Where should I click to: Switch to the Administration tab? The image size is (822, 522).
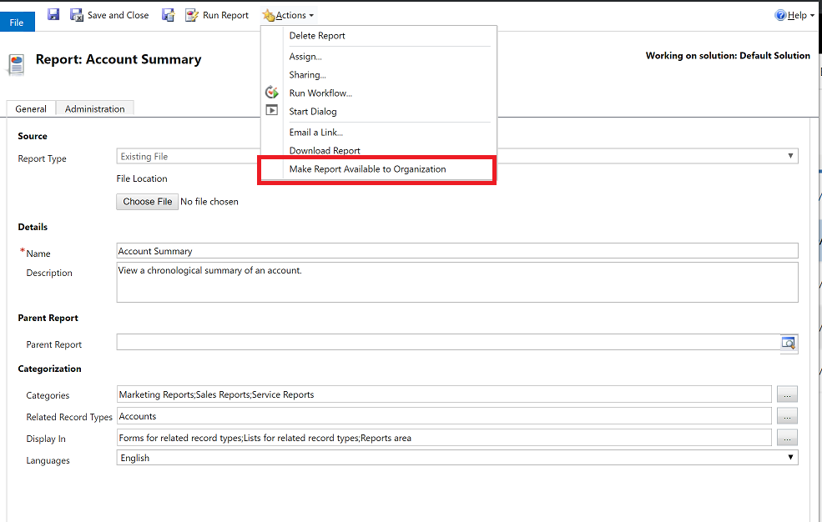click(94, 108)
